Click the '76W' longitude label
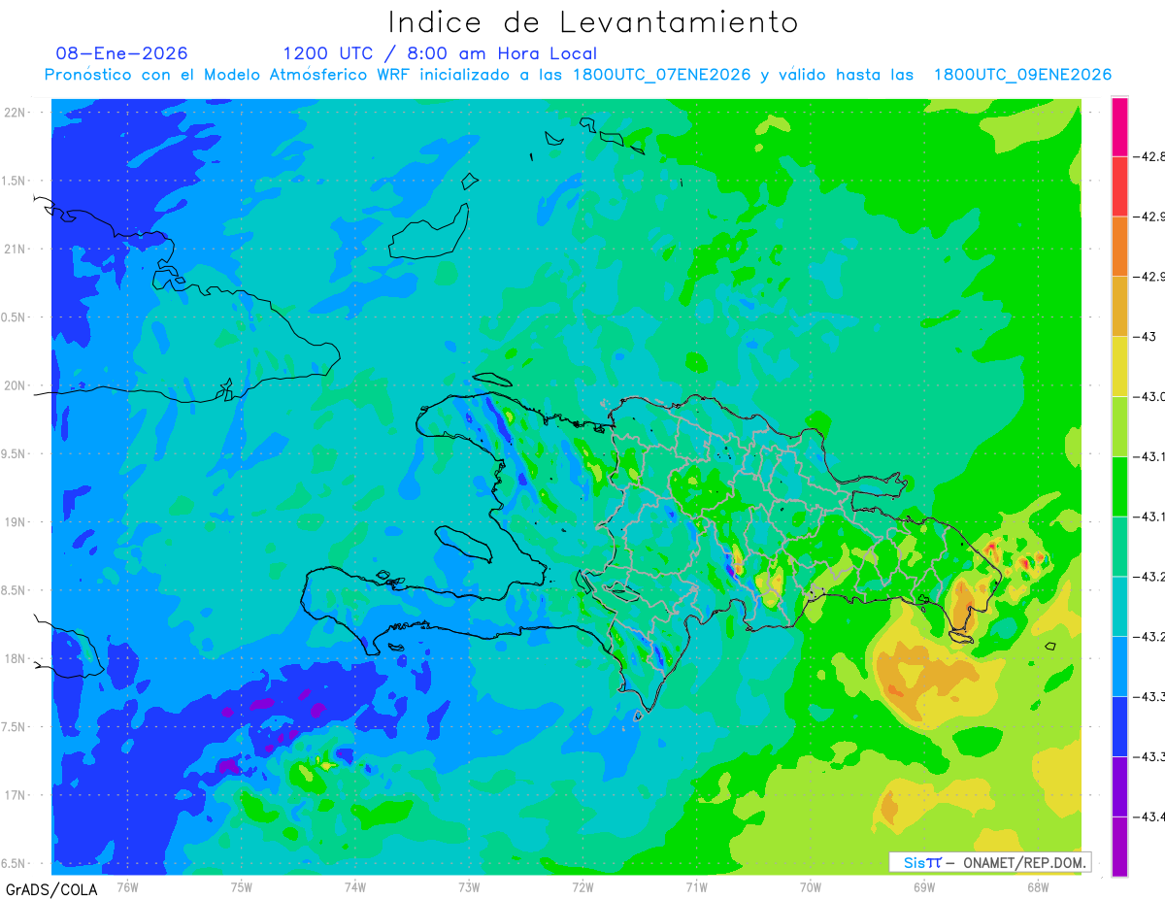 click(127, 885)
